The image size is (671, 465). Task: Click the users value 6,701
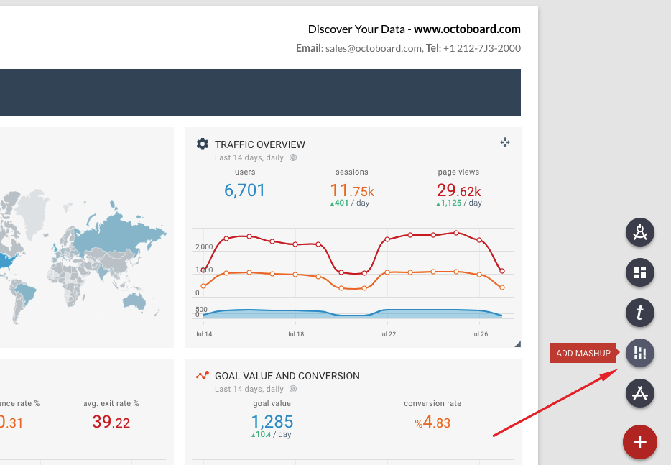pyautogui.click(x=245, y=190)
